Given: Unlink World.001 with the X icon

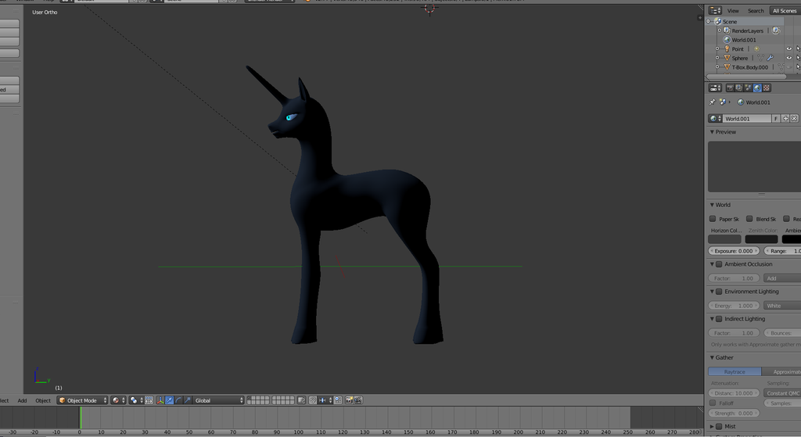Looking at the screenshot, I should (x=795, y=119).
